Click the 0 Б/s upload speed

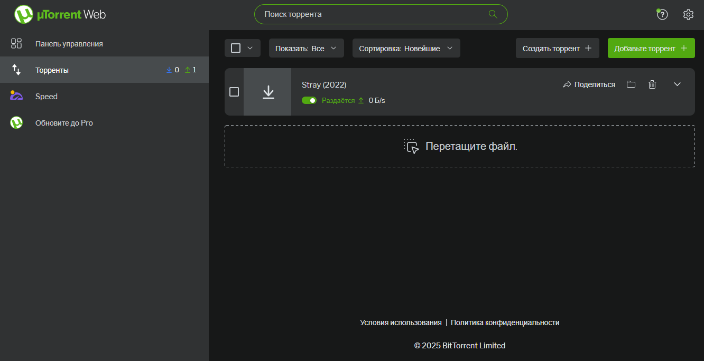point(377,100)
